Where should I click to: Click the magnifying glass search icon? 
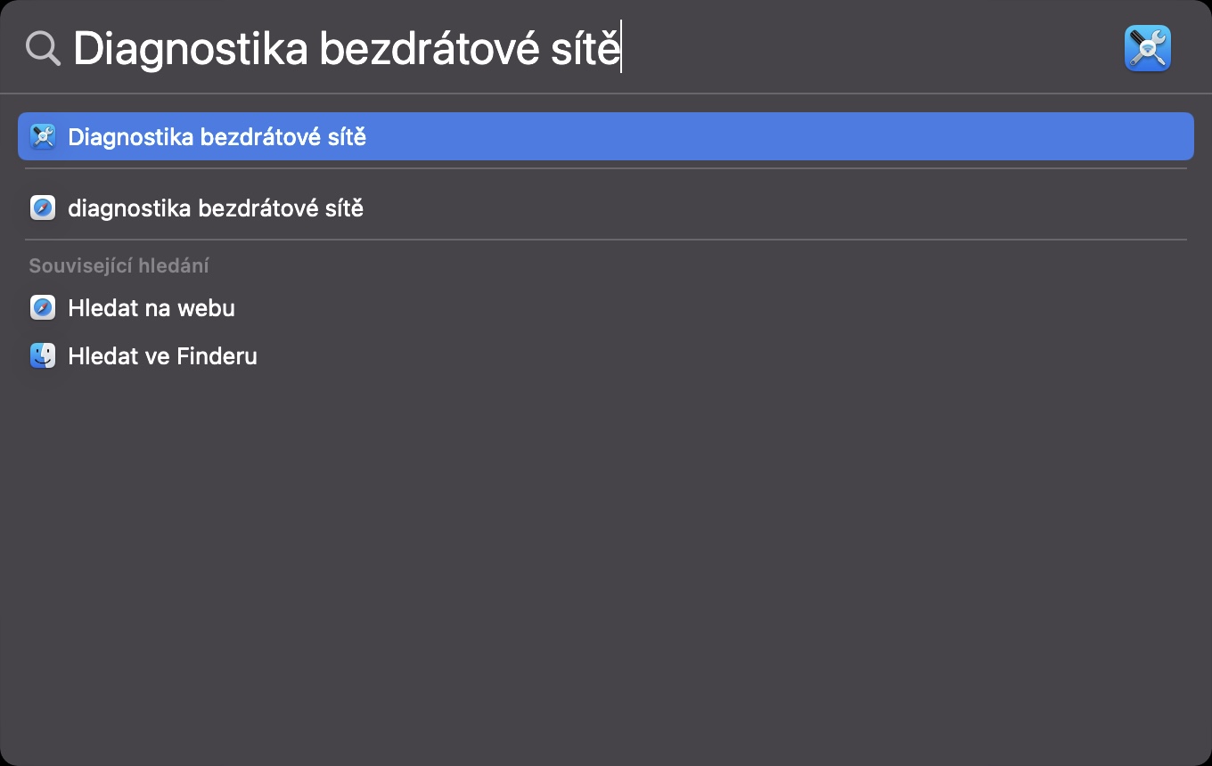43,48
